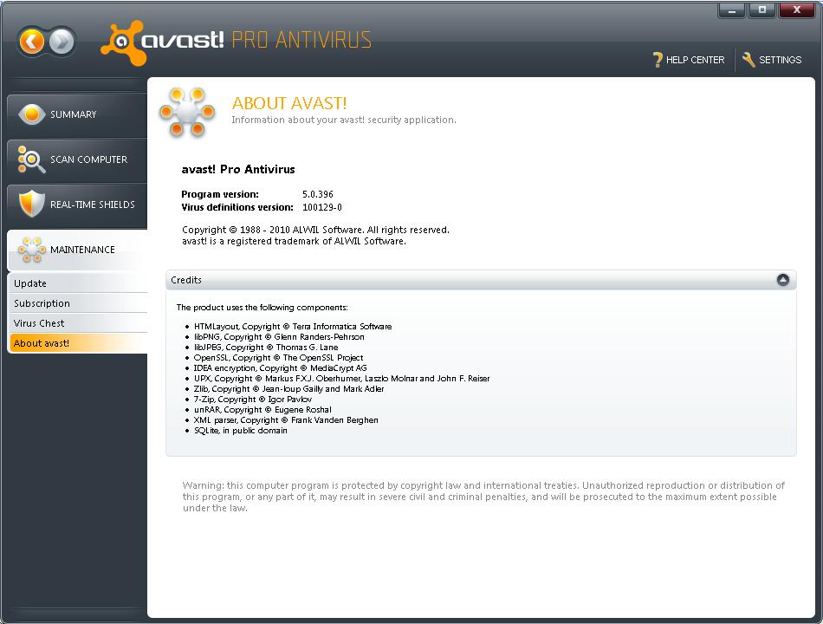The height and width of the screenshot is (624, 823).
Task: Open the Update submenu item
Action: (79, 283)
